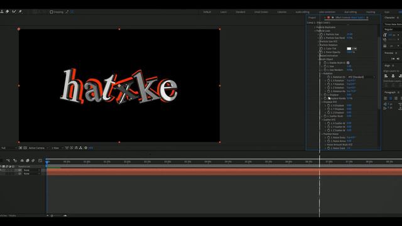The height and width of the screenshot is (226, 402).
Task: Open the Rotation Order XYZ dropdown
Action: 362,77
